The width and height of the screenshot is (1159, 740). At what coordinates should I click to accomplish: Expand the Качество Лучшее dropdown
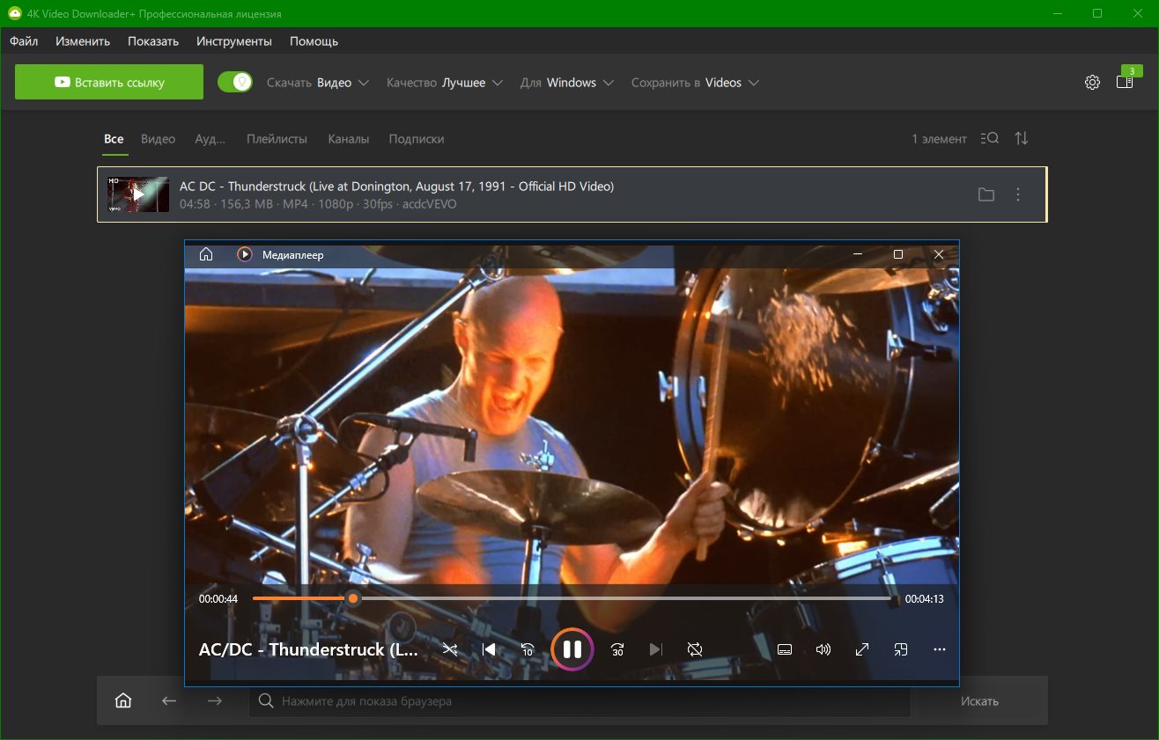445,83
